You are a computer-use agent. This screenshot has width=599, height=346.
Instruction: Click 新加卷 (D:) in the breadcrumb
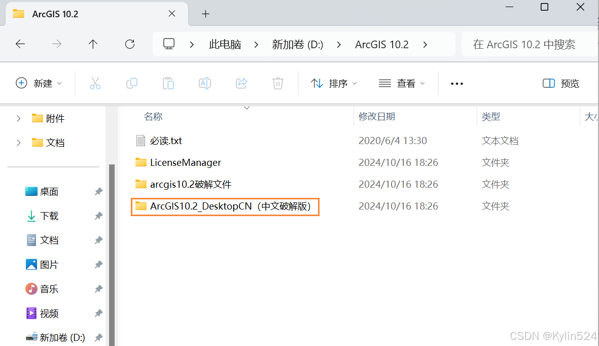pos(298,45)
